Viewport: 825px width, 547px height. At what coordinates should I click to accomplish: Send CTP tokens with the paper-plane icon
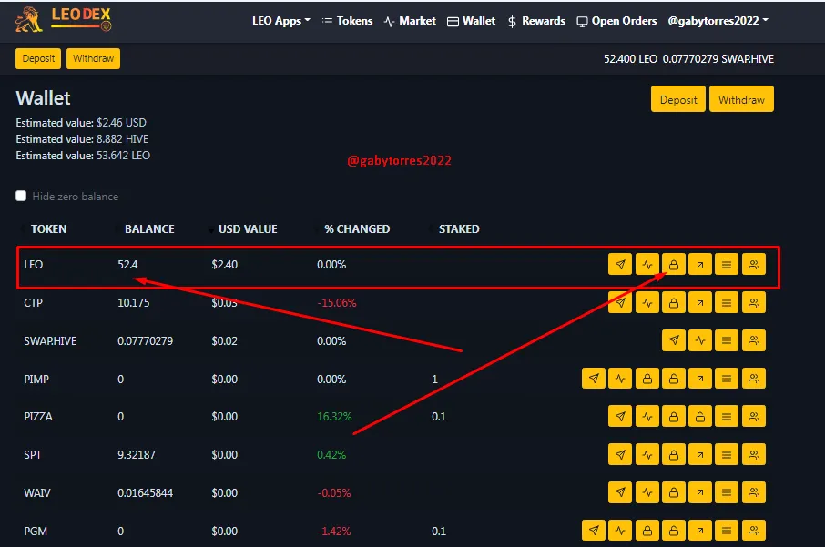pyautogui.click(x=620, y=302)
